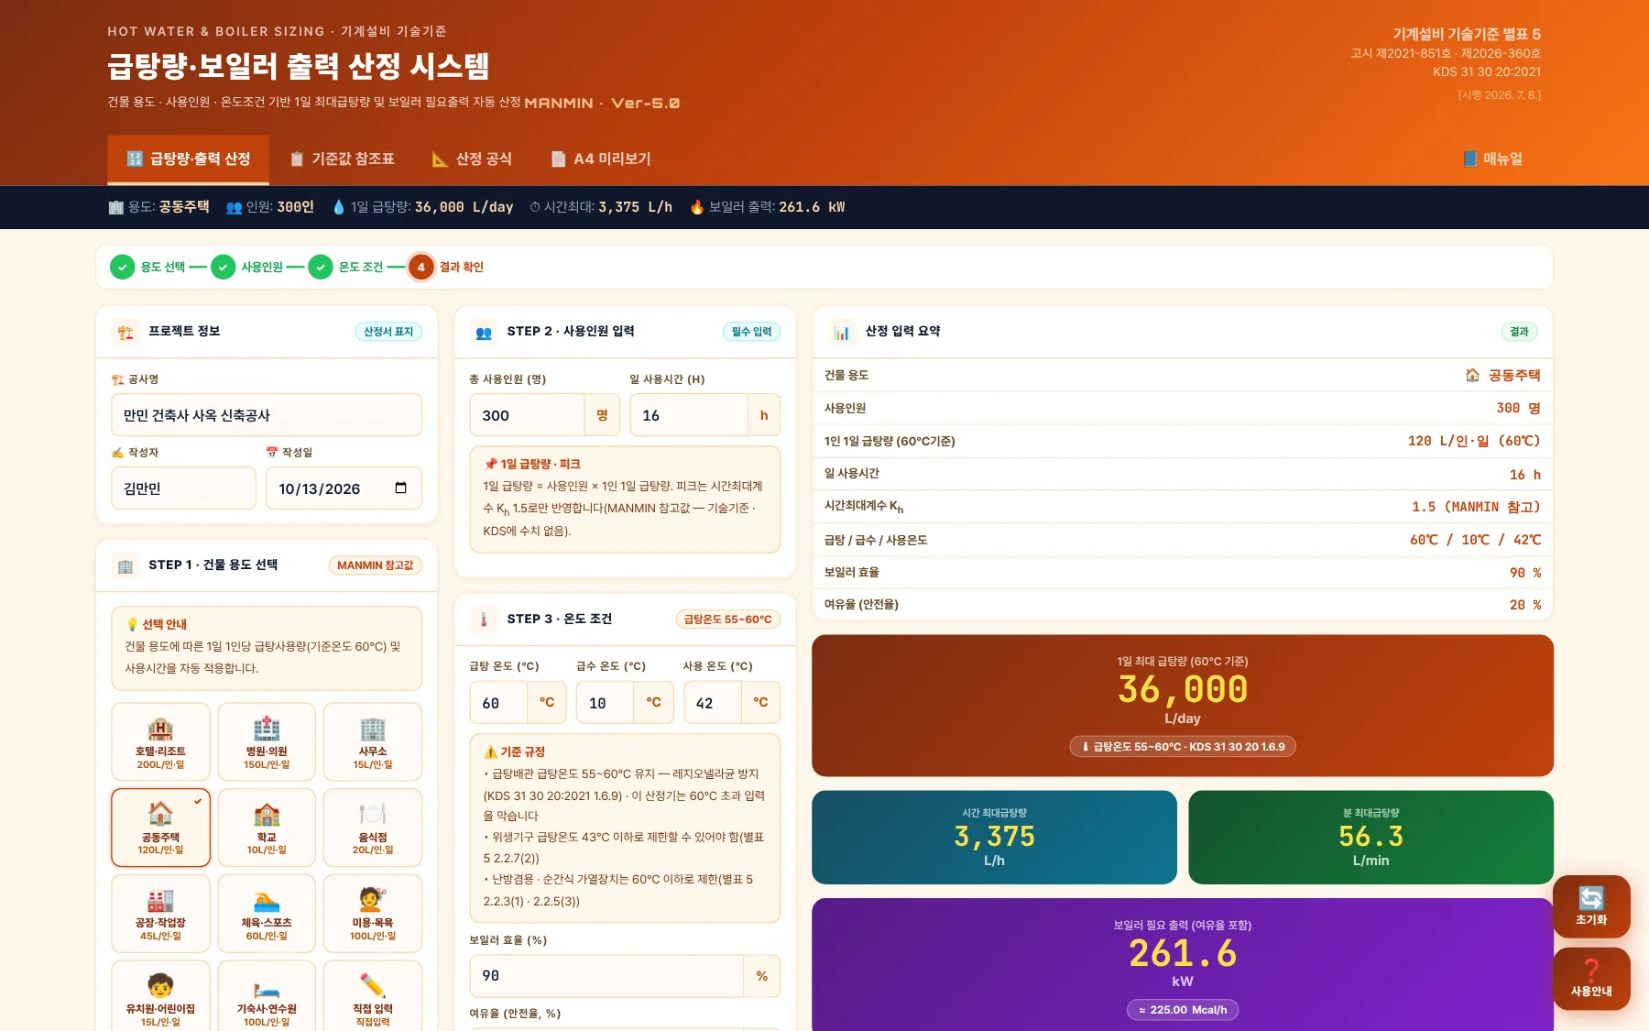1649x1031 pixels.
Task: Open the 급탕량·출력 산정 tab
Action: point(188,159)
